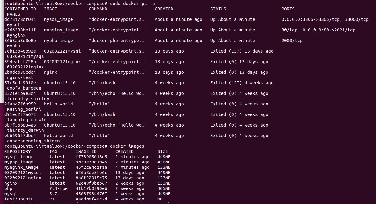The image size is (376, 204).
Task: Click the container ID 3663ab3c0e8b
Action: coord(20,41)
